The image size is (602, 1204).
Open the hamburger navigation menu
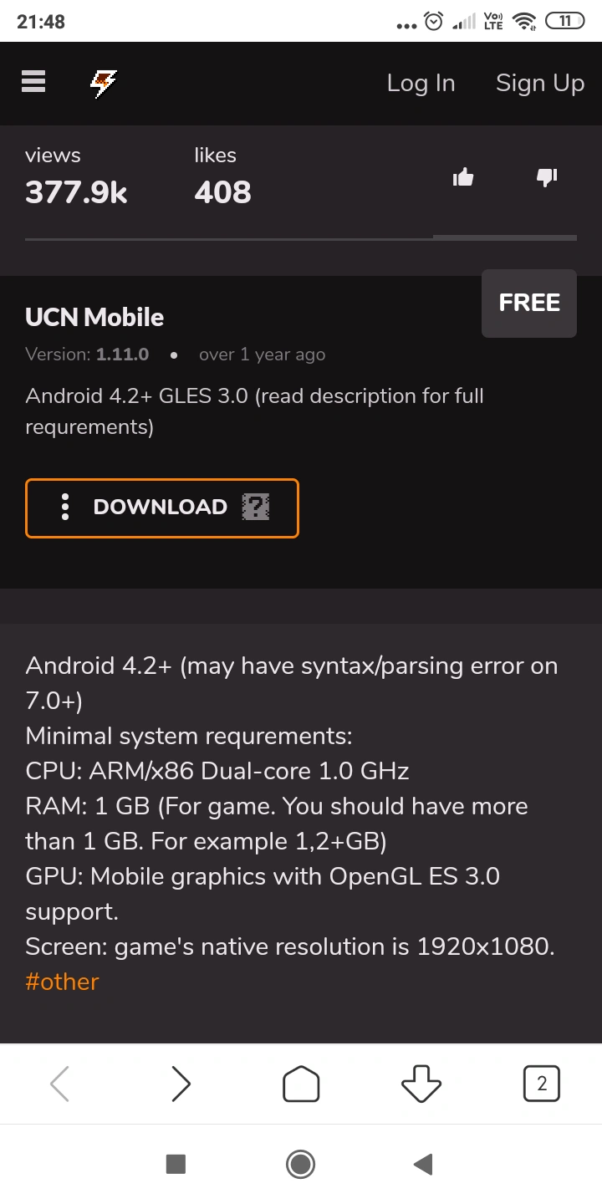33,81
